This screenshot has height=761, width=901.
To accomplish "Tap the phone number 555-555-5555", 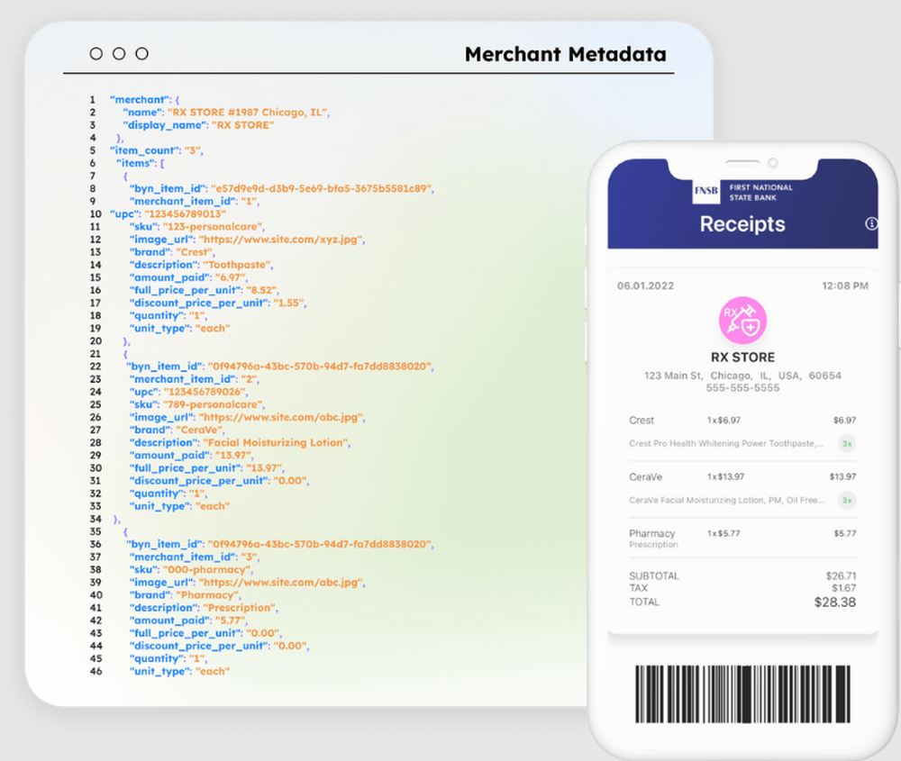I will coord(742,387).
